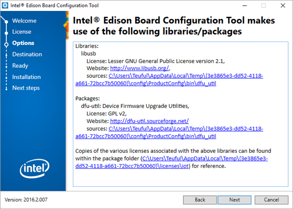Jump to the Installation step

26,77
